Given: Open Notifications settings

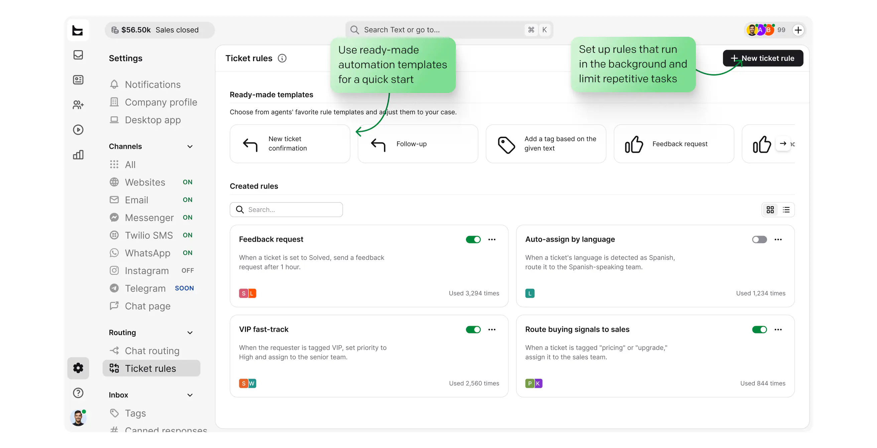Looking at the screenshot, I should click(x=151, y=85).
